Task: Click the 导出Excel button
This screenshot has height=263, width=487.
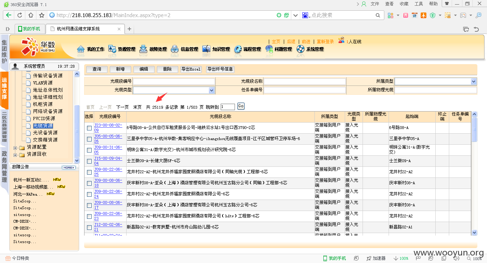Action: coord(191,69)
